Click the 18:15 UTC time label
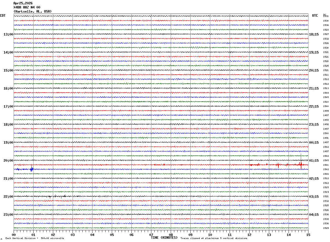This screenshot has width=330, height=242. [x=314, y=34]
